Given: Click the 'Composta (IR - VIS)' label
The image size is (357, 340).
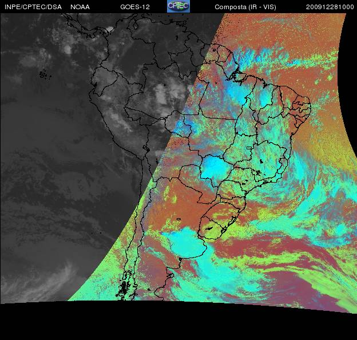Looking at the screenshot, I should pyautogui.click(x=245, y=7).
